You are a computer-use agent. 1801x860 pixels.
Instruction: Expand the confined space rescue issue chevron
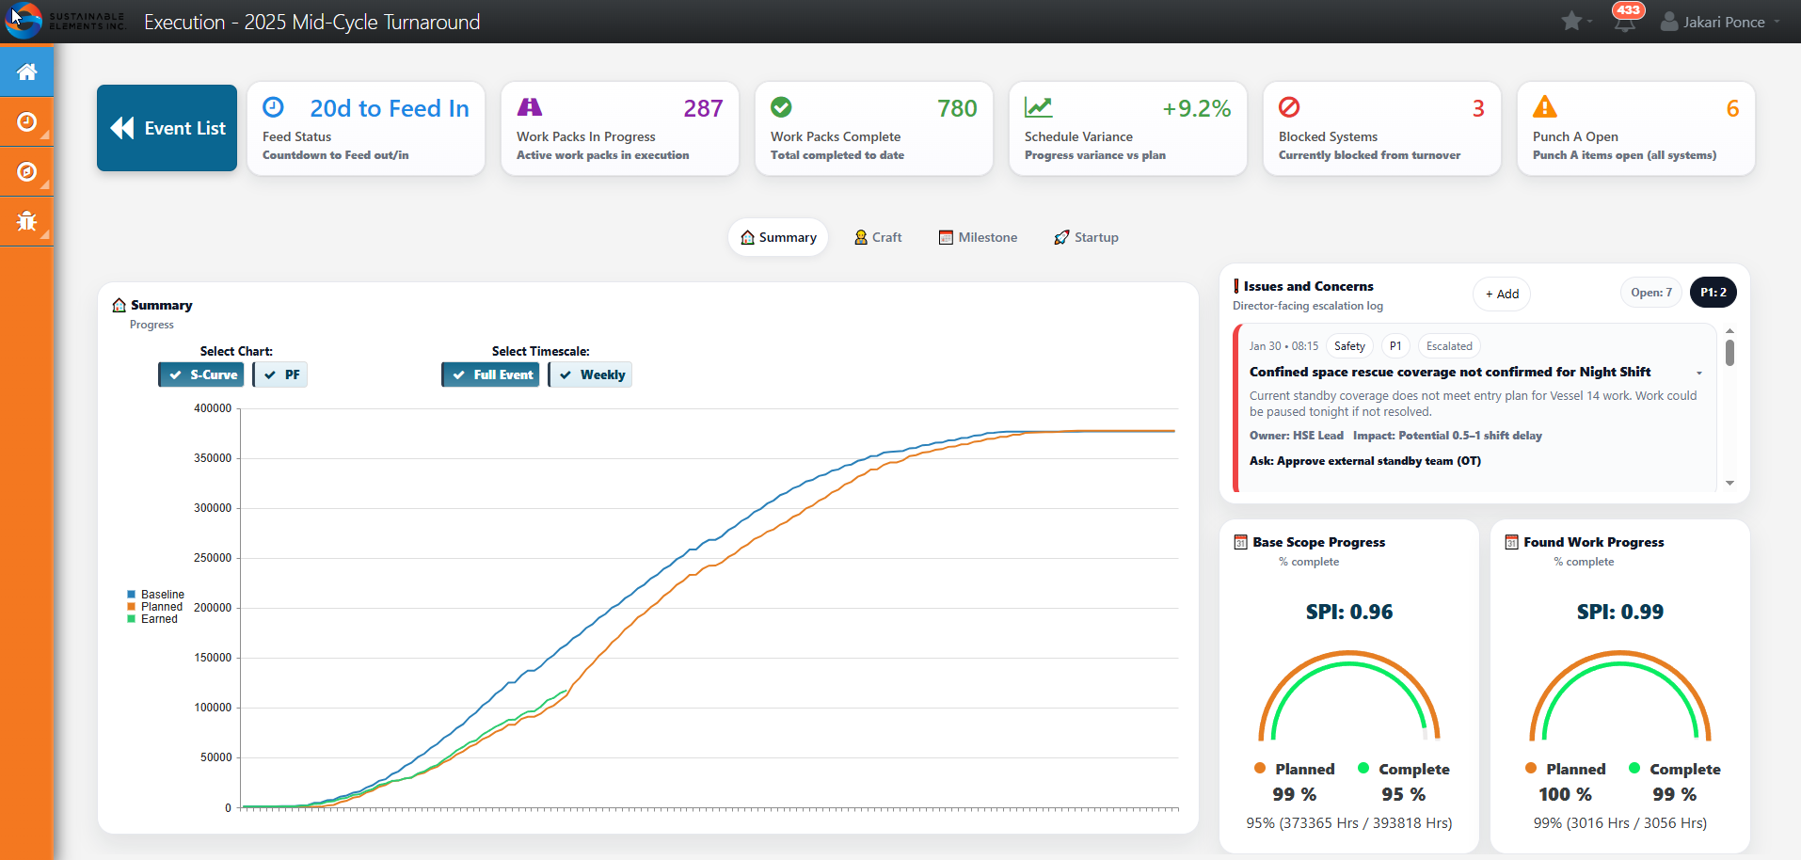(1699, 374)
